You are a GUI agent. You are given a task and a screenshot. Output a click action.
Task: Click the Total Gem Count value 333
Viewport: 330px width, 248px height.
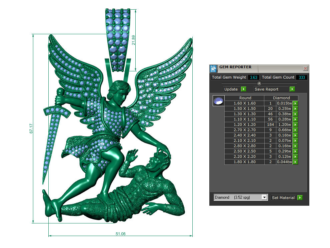click(302, 77)
